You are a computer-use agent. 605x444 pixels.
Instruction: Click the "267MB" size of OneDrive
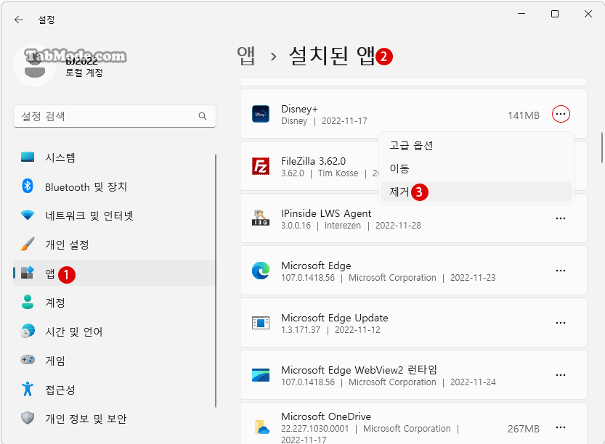coord(524,429)
